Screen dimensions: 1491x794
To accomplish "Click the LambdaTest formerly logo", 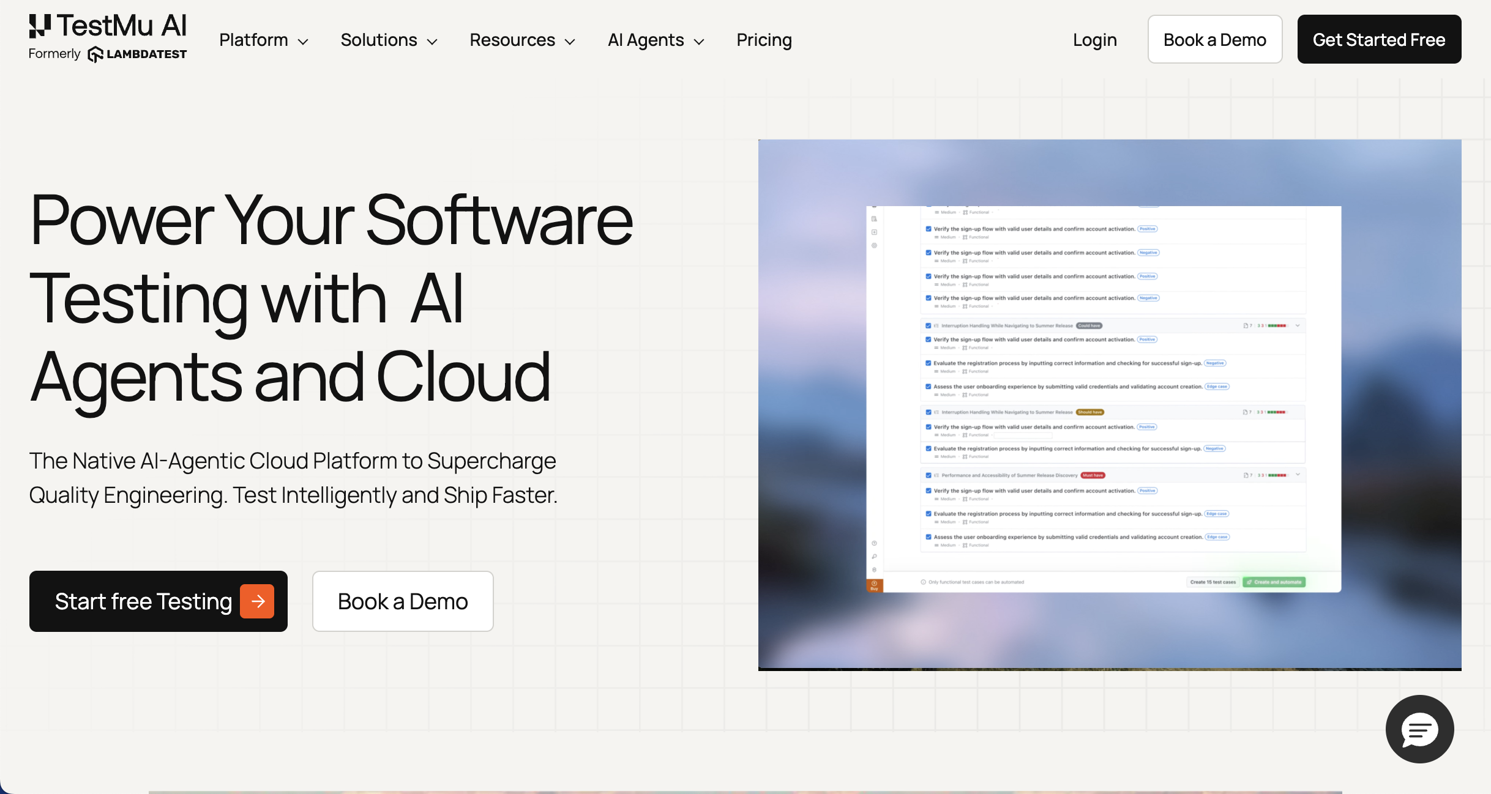I will pos(137,54).
